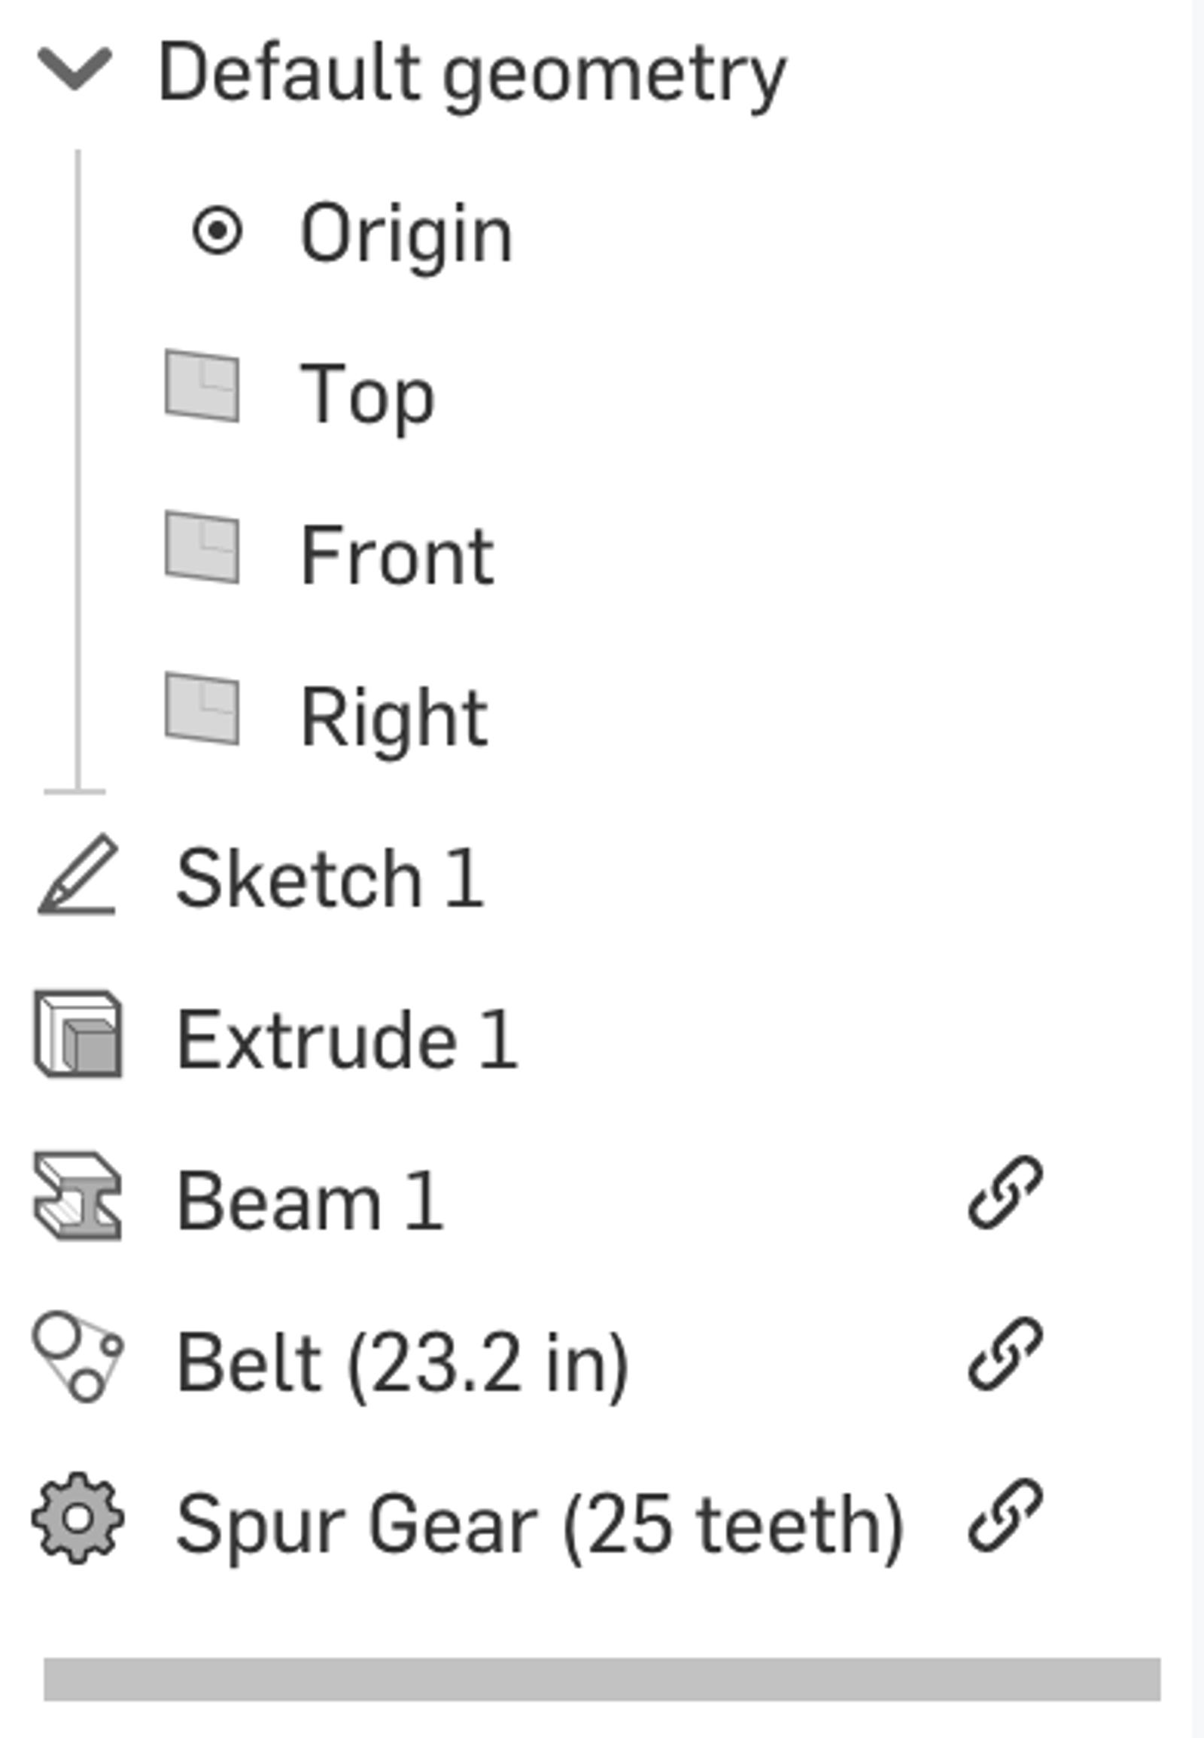Select the Front plane label

coord(397,556)
